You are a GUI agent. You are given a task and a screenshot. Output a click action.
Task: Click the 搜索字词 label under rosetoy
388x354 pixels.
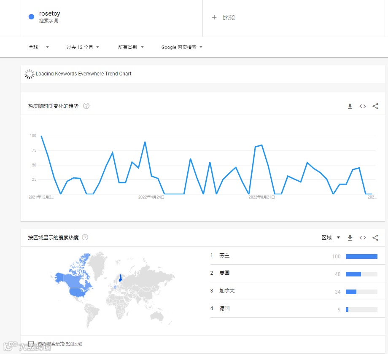pyautogui.click(x=48, y=21)
